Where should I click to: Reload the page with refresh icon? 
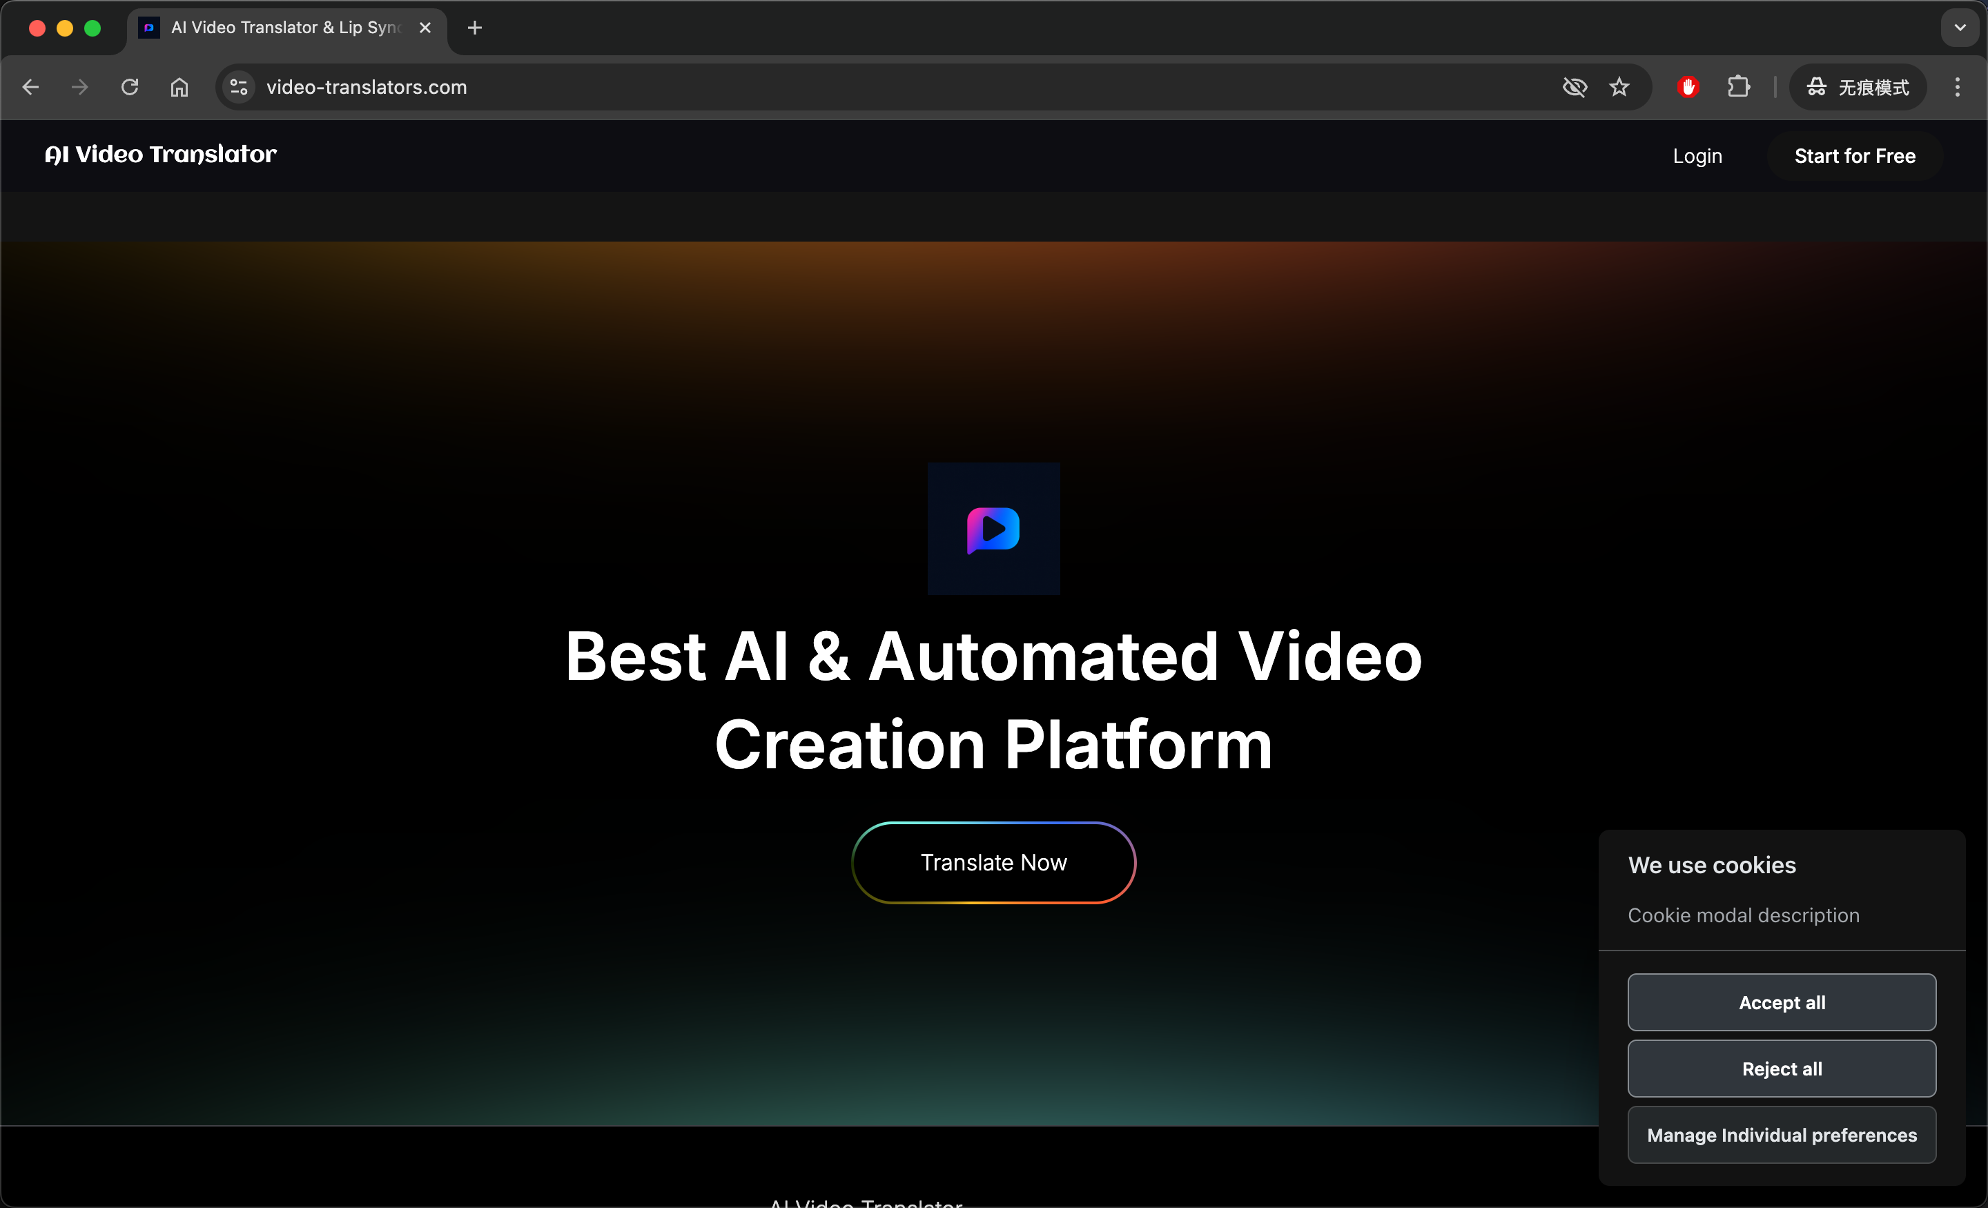[x=130, y=87]
